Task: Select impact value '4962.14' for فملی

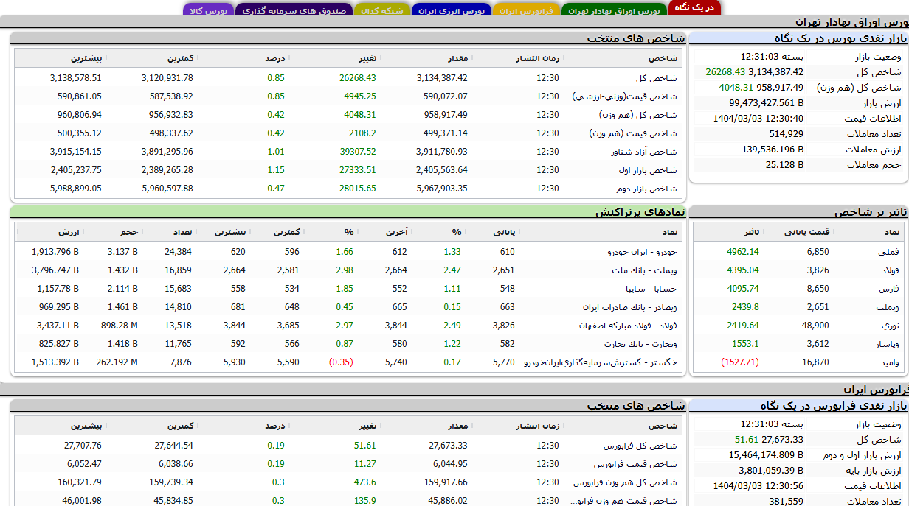Action: coord(743,252)
